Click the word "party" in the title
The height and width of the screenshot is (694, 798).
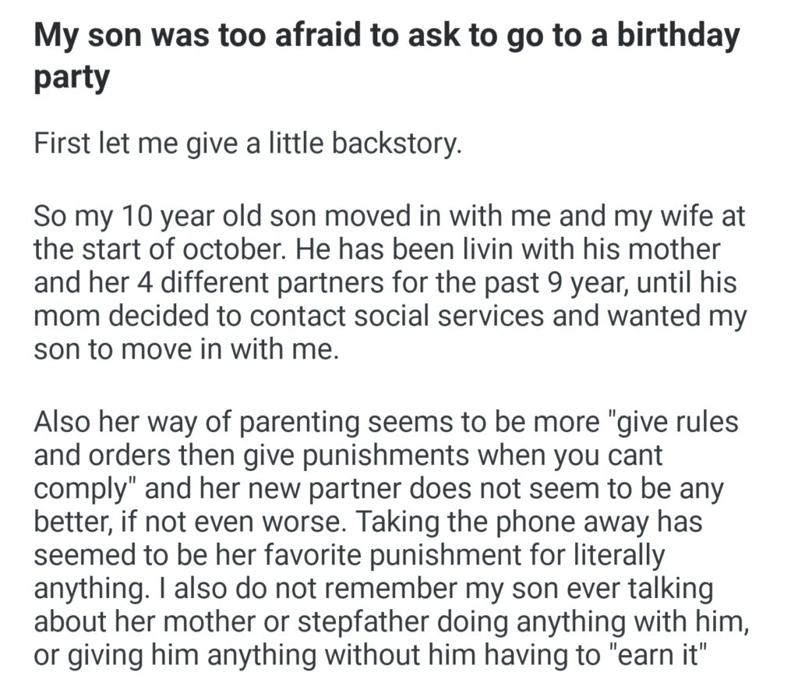[x=71, y=78]
